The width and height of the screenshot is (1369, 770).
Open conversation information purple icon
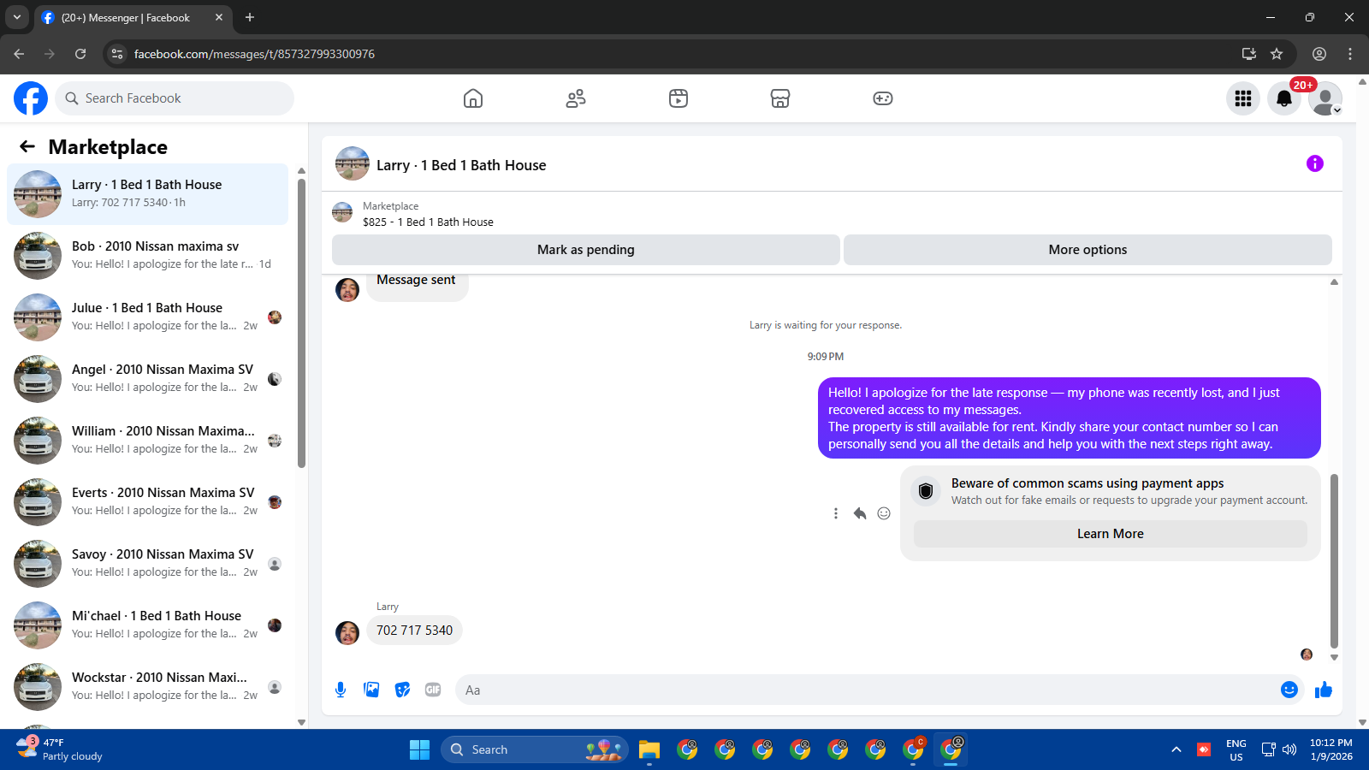tap(1315, 163)
